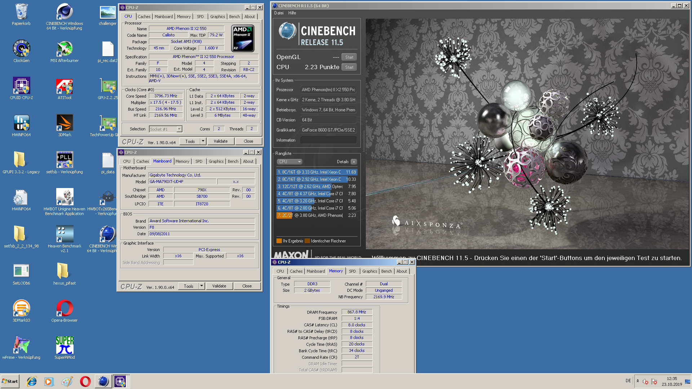Open HWBOT Unigine Heaven Benchmark icon
This screenshot has width=692, height=389.
click(65, 202)
